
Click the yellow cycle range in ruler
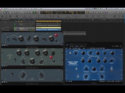tap(48, 21)
